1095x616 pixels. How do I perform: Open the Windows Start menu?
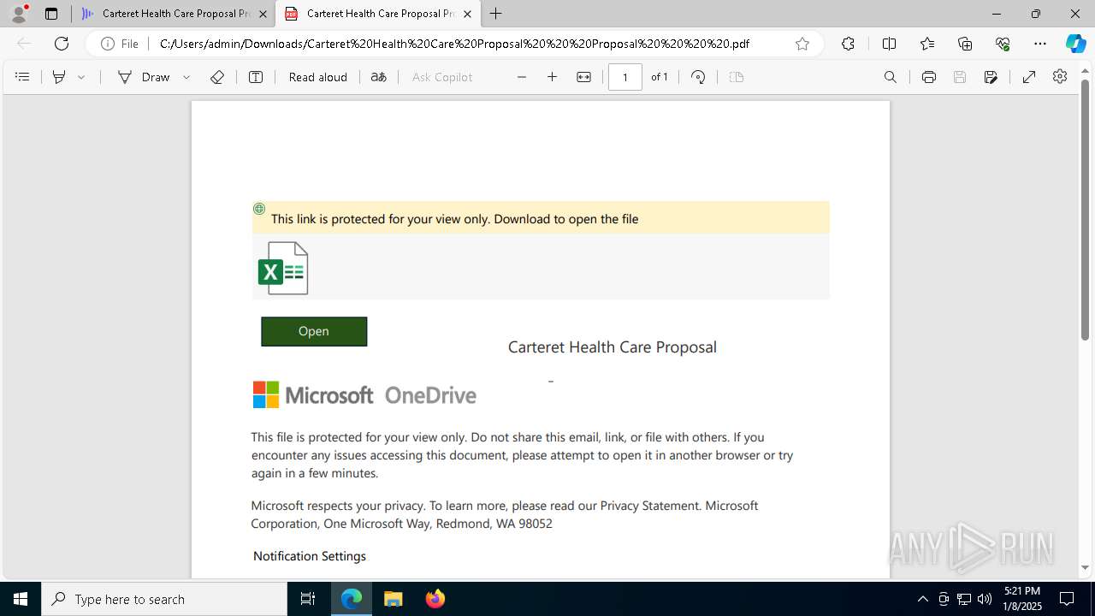(21, 599)
